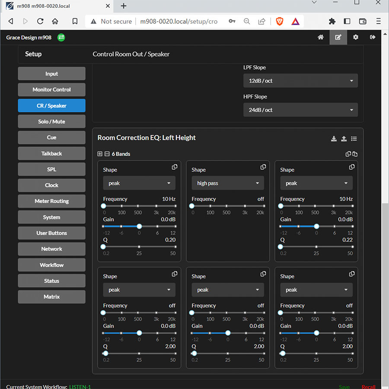Copy the high pass band

[x=263, y=167]
